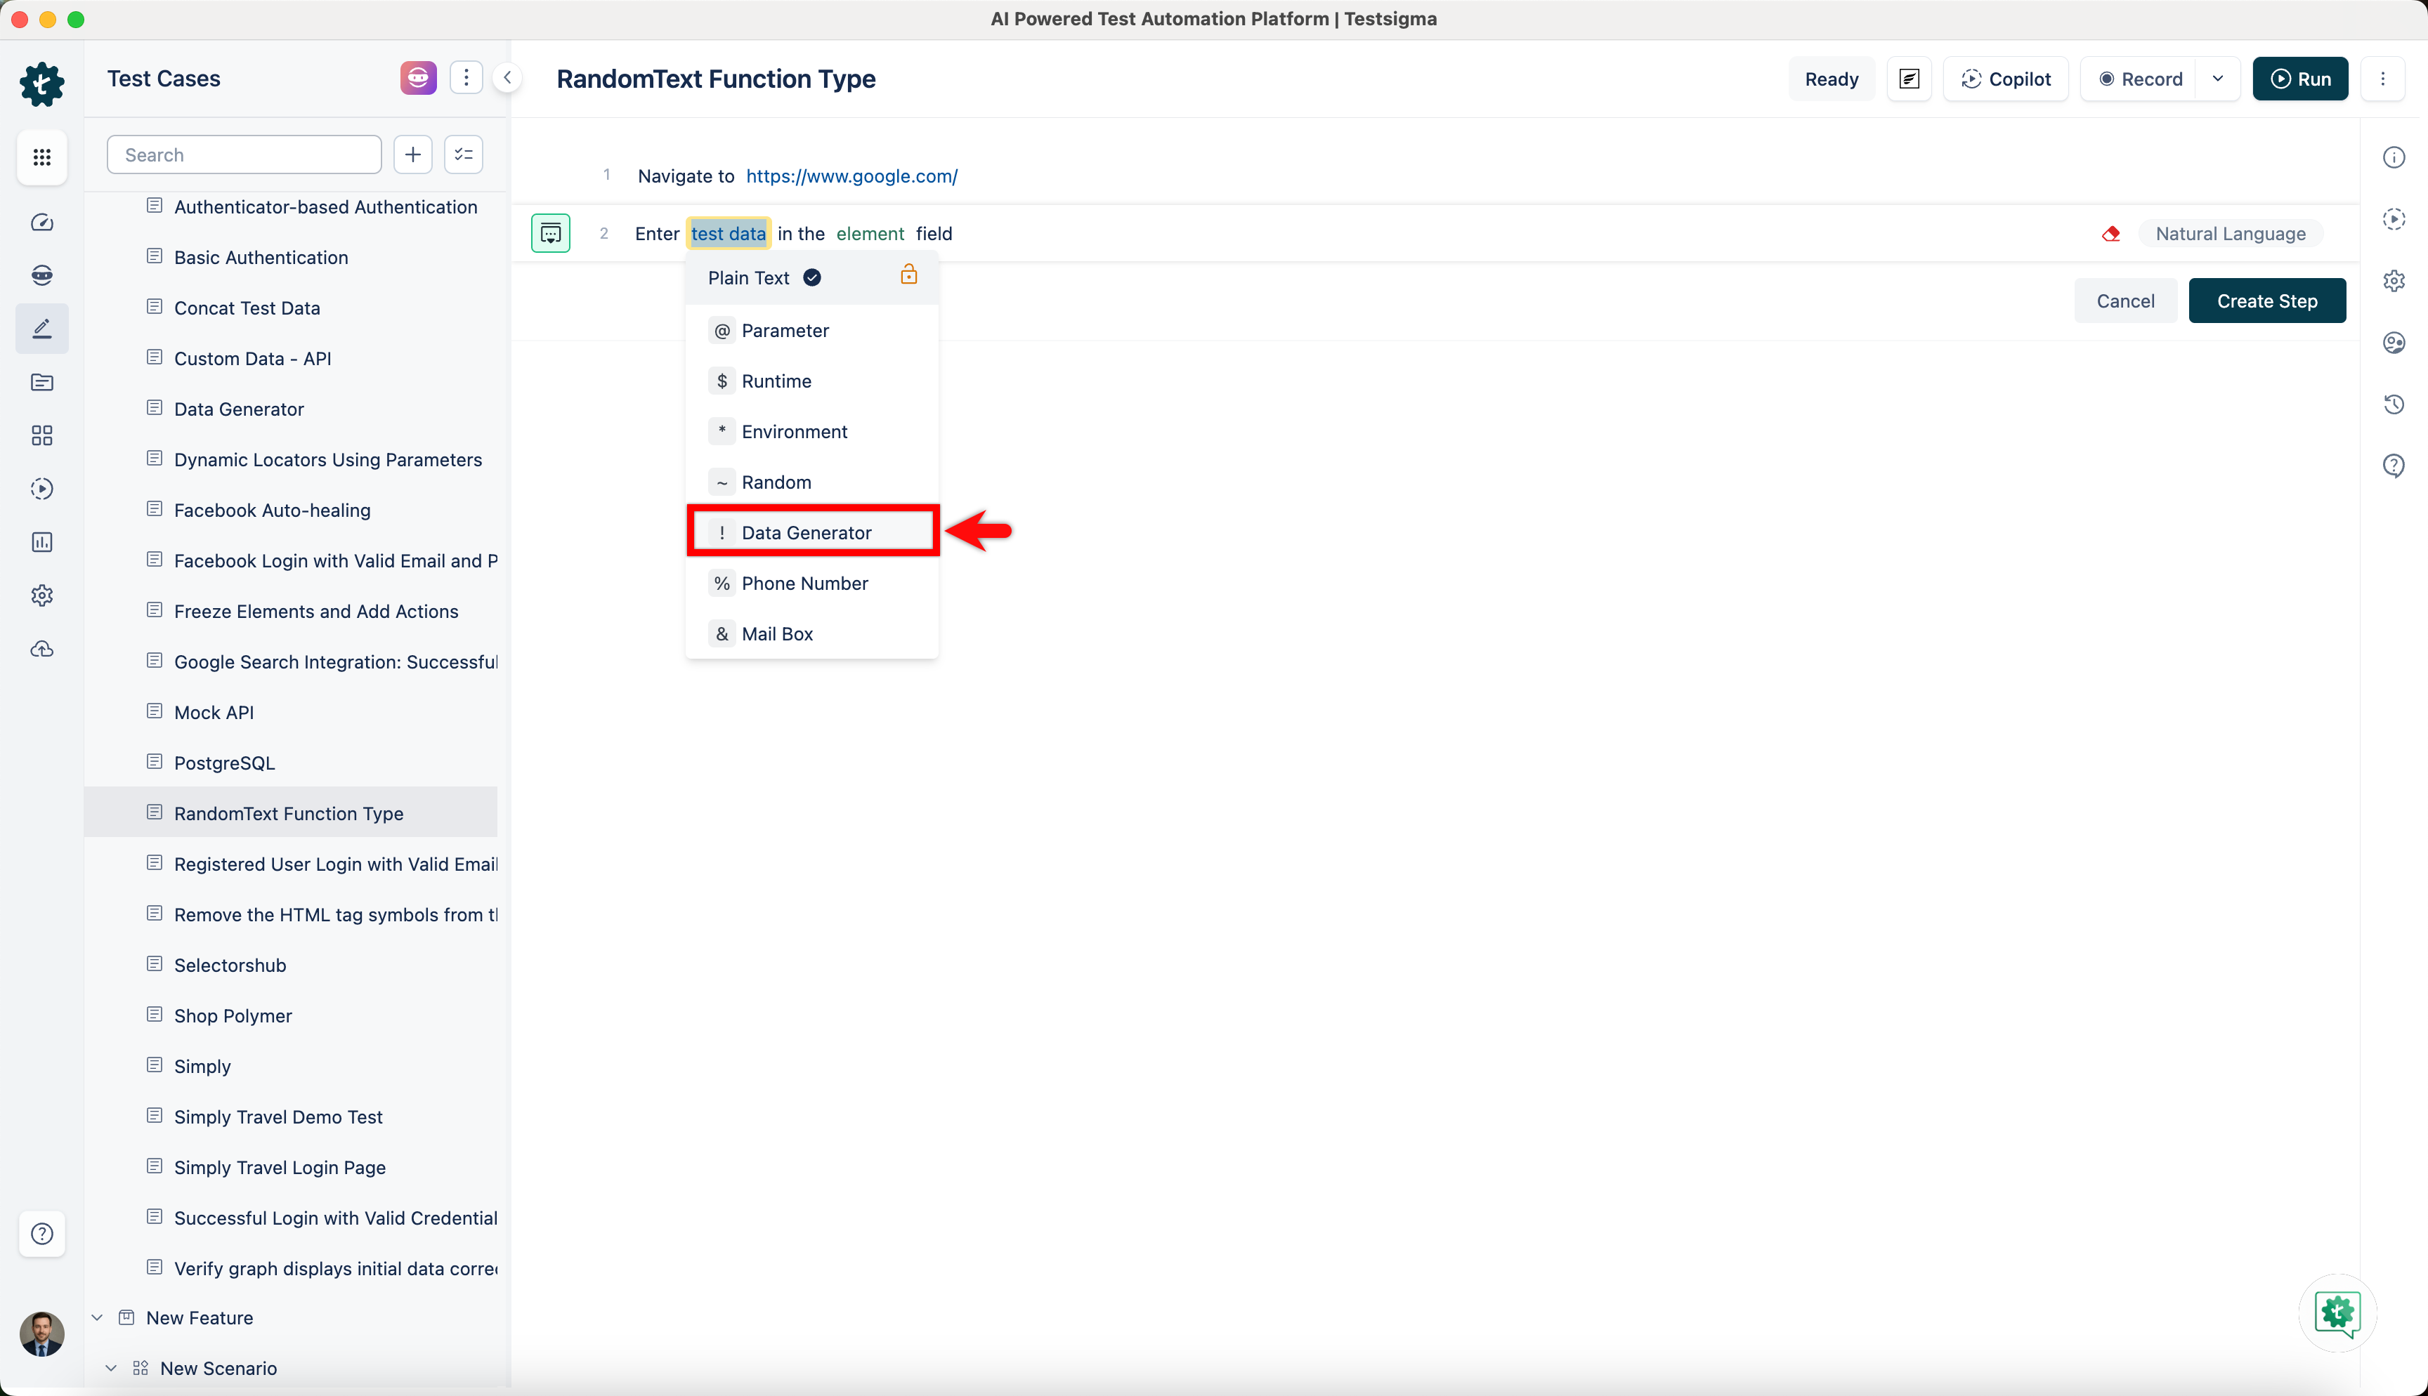
Task: Open the step-type icon left of step 2
Action: [550, 233]
